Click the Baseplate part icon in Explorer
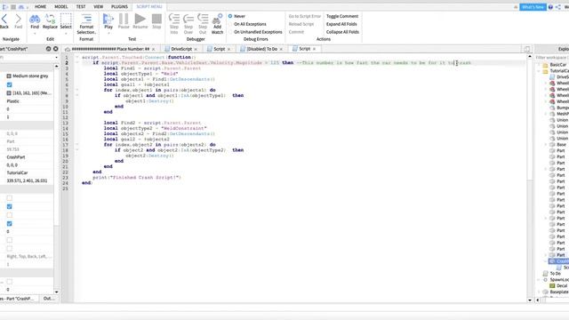 [545, 292]
